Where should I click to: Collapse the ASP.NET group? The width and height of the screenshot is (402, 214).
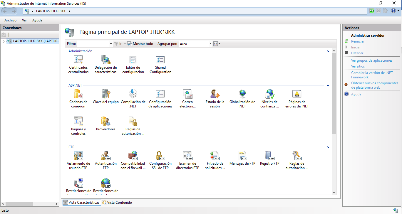(328, 85)
